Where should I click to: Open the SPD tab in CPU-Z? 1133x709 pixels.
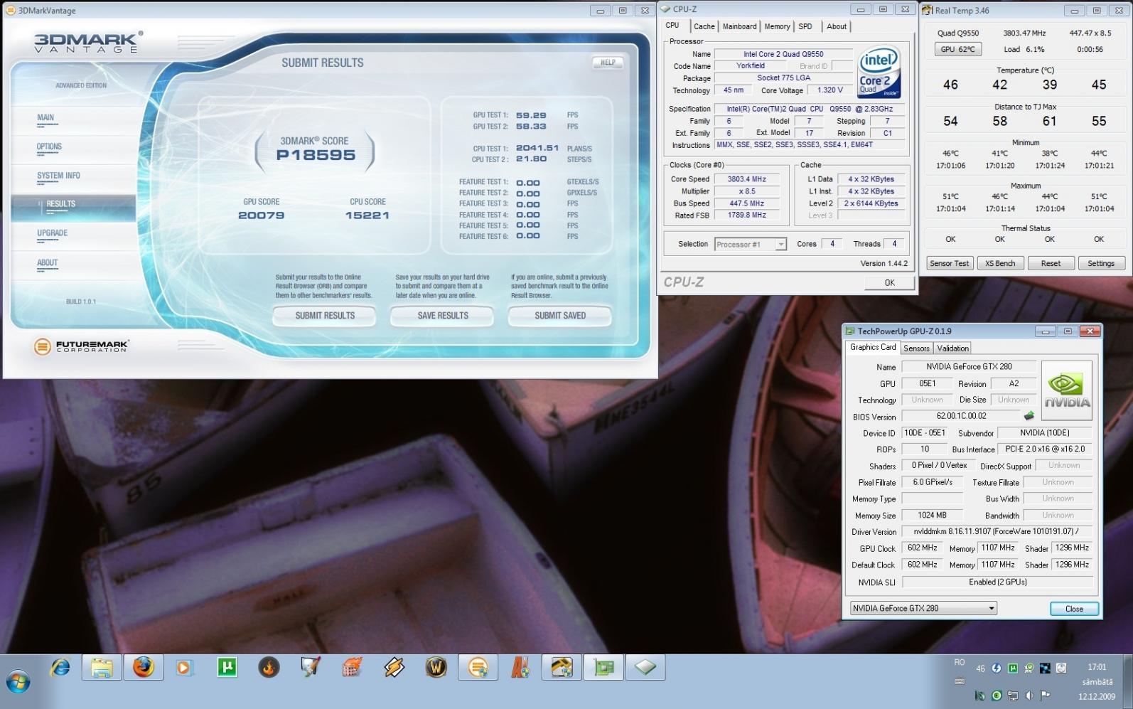[x=805, y=26]
